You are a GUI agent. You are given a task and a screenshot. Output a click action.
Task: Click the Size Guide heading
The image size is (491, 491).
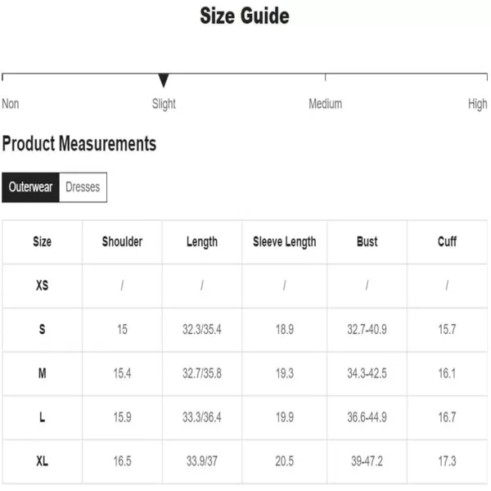(x=245, y=16)
